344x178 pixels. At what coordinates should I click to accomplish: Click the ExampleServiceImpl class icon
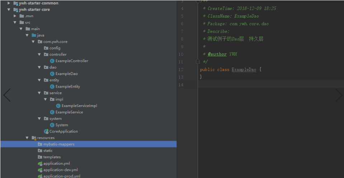tap(58, 106)
